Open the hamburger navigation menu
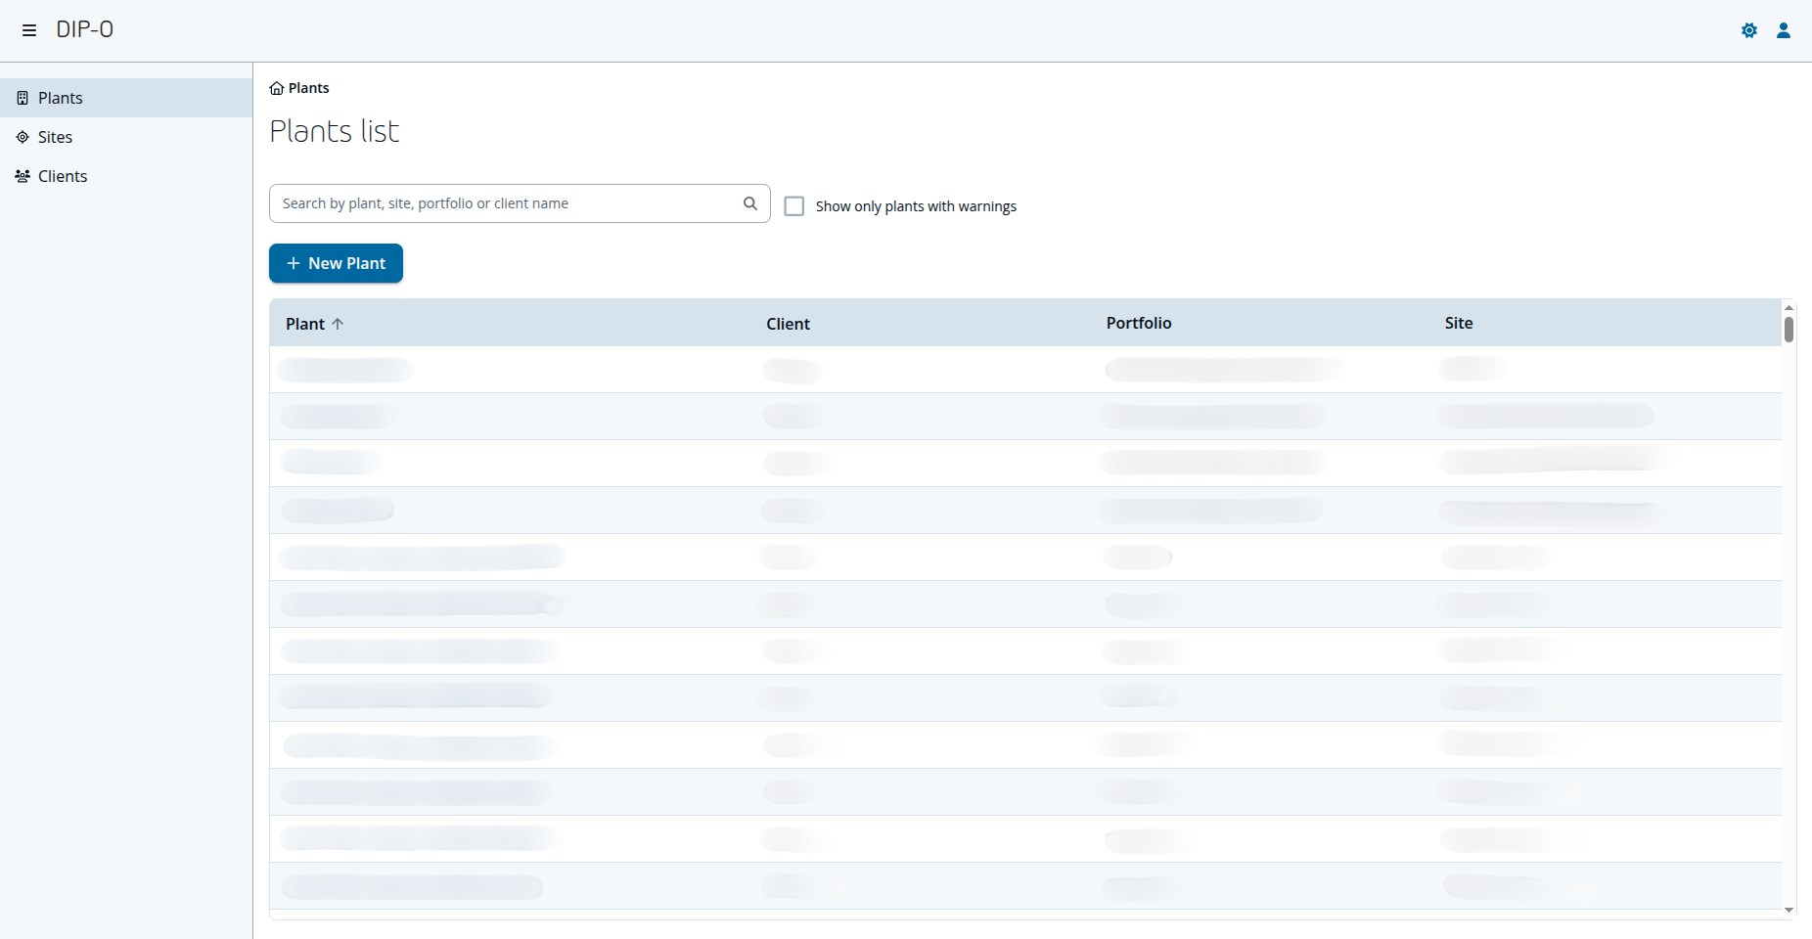Image resolution: width=1812 pixels, height=939 pixels. 29,30
